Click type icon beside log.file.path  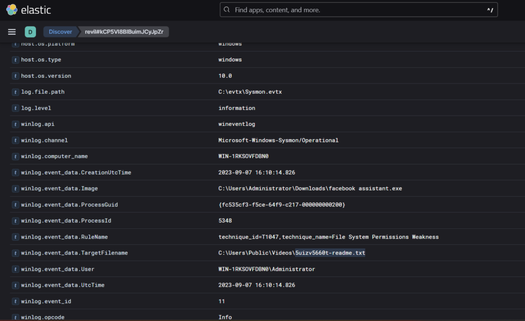point(15,92)
